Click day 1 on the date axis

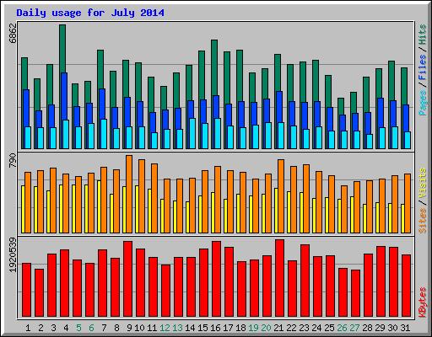tap(28, 328)
